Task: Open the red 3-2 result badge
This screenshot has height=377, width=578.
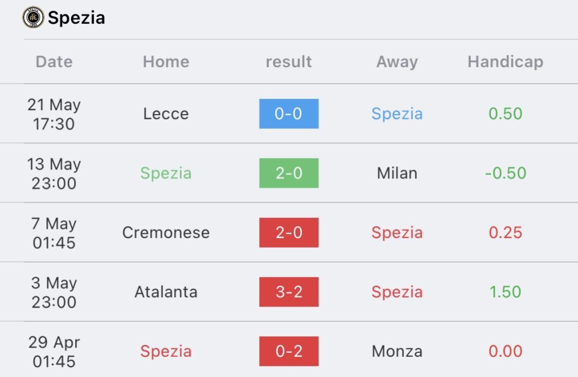Action: tap(288, 292)
